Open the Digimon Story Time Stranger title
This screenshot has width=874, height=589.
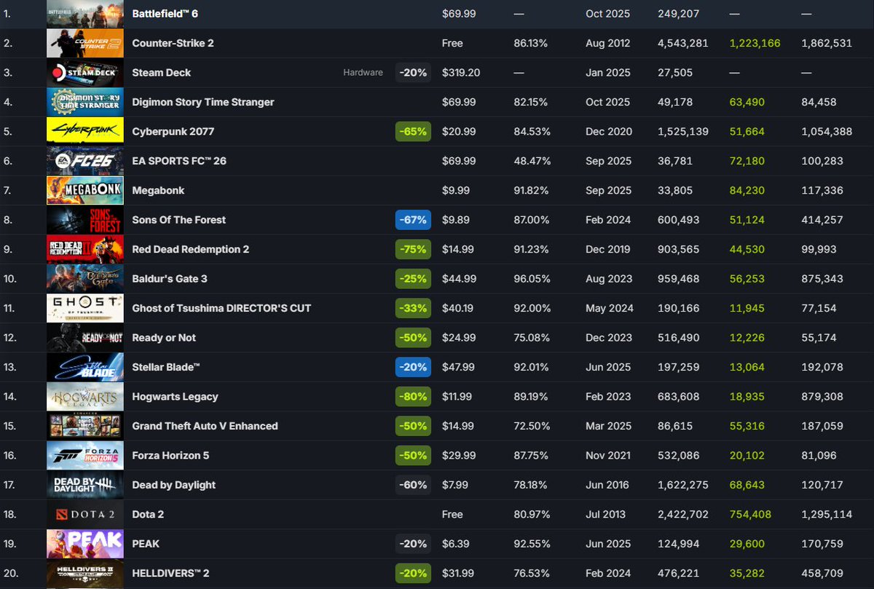click(202, 102)
